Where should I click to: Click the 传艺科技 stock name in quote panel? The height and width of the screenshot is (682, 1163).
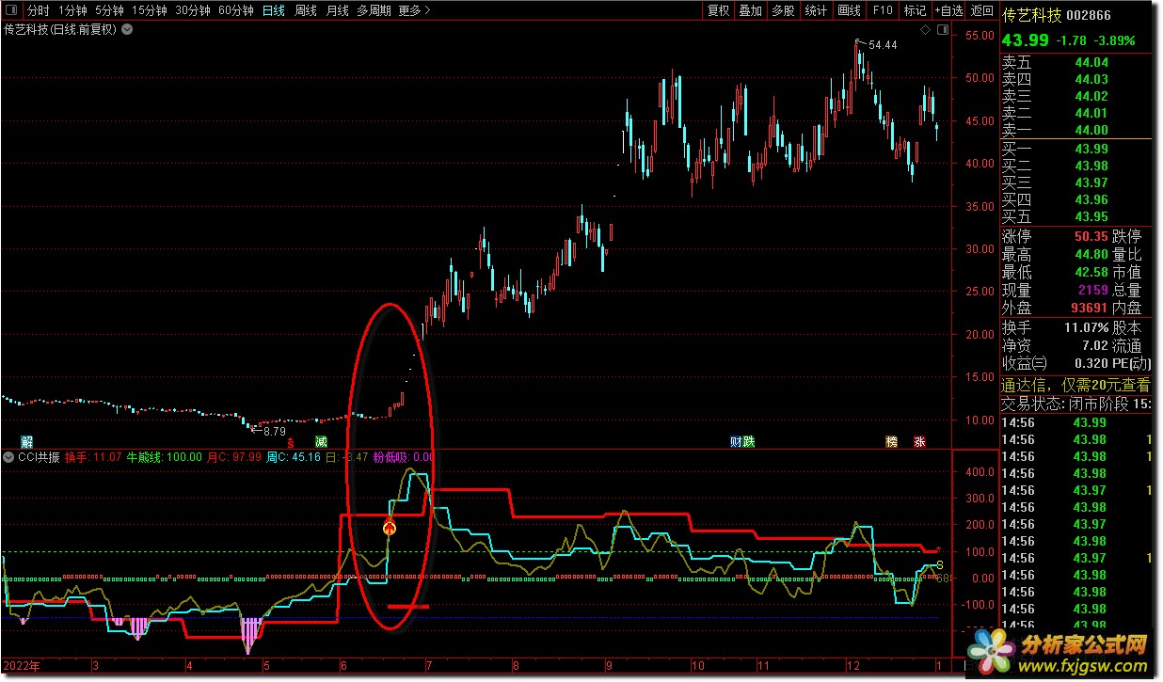[1032, 15]
